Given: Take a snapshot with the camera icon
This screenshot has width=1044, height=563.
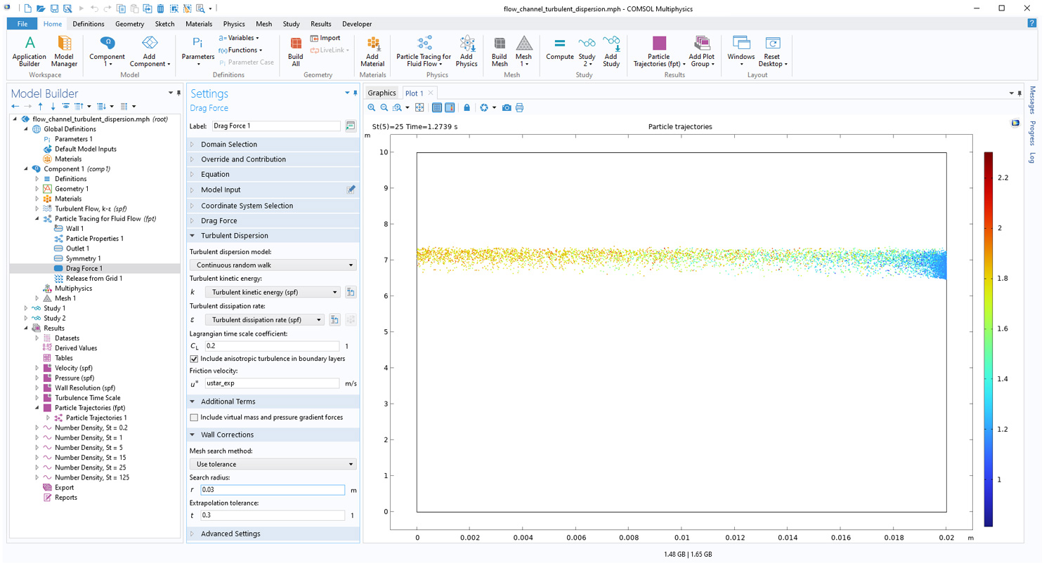Looking at the screenshot, I should pos(507,107).
